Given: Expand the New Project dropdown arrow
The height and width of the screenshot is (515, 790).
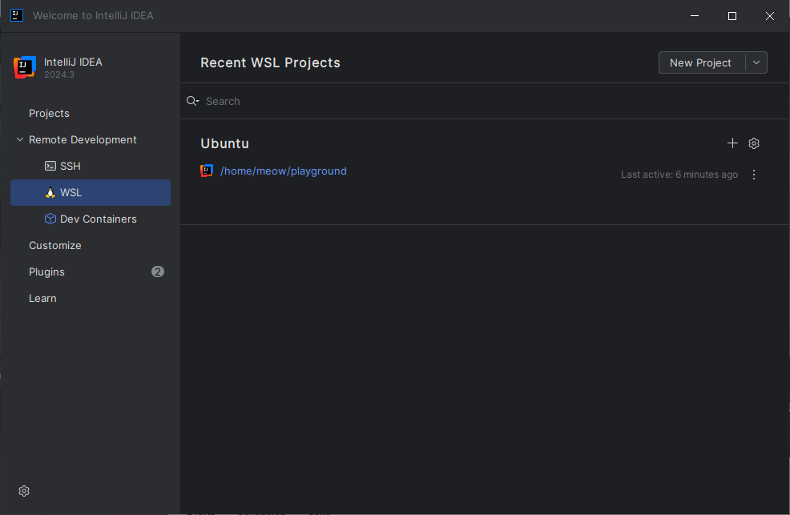Looking at the screenshot, I should pos(756,62).
